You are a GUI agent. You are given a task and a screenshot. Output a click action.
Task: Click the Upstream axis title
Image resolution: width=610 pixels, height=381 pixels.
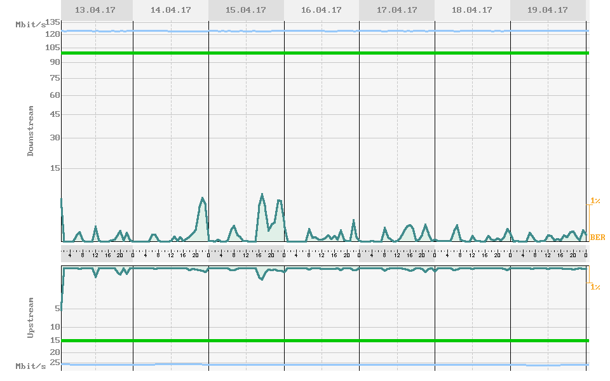point(30,317)
